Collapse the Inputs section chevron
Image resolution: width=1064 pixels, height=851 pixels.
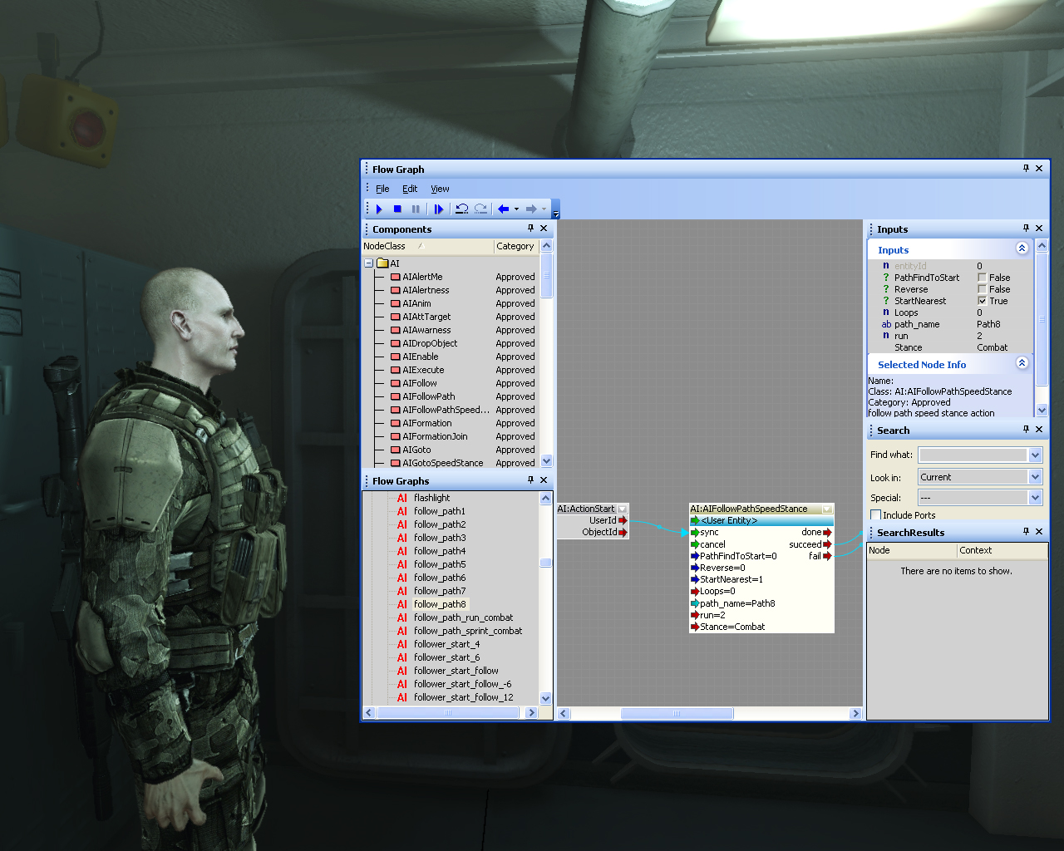point(1022,248)
